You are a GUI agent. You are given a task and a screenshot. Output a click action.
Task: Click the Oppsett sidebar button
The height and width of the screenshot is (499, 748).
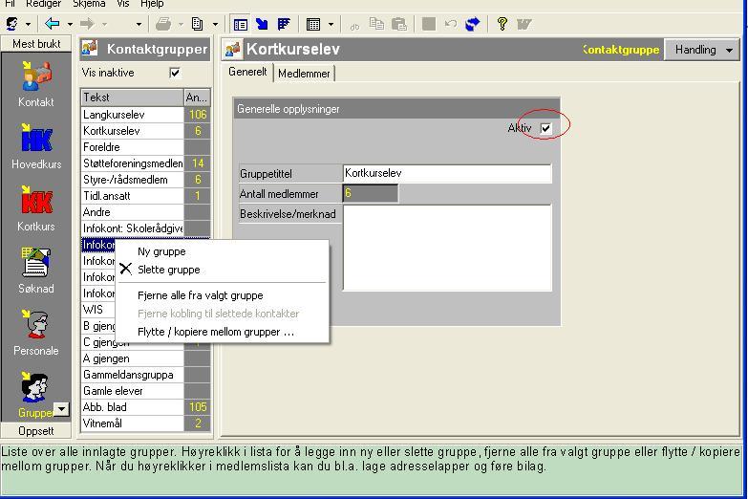(x=36, y=431)
